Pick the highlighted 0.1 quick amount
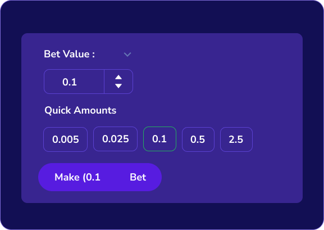The height and width of the screenshot is (230, 324). (159, 139)
